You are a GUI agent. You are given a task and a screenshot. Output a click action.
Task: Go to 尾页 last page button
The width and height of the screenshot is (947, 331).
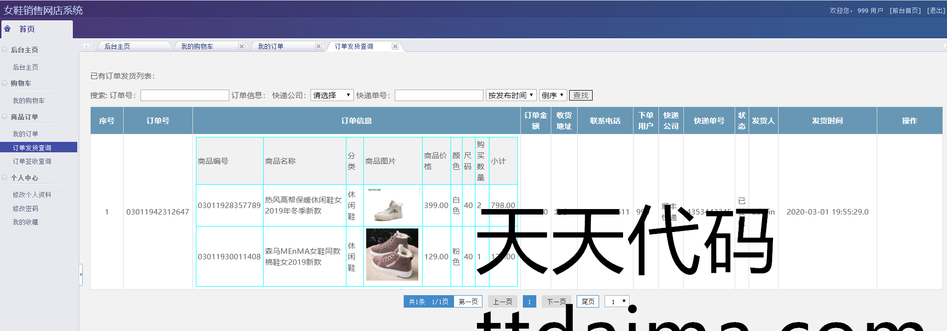[x=588, y=302]
